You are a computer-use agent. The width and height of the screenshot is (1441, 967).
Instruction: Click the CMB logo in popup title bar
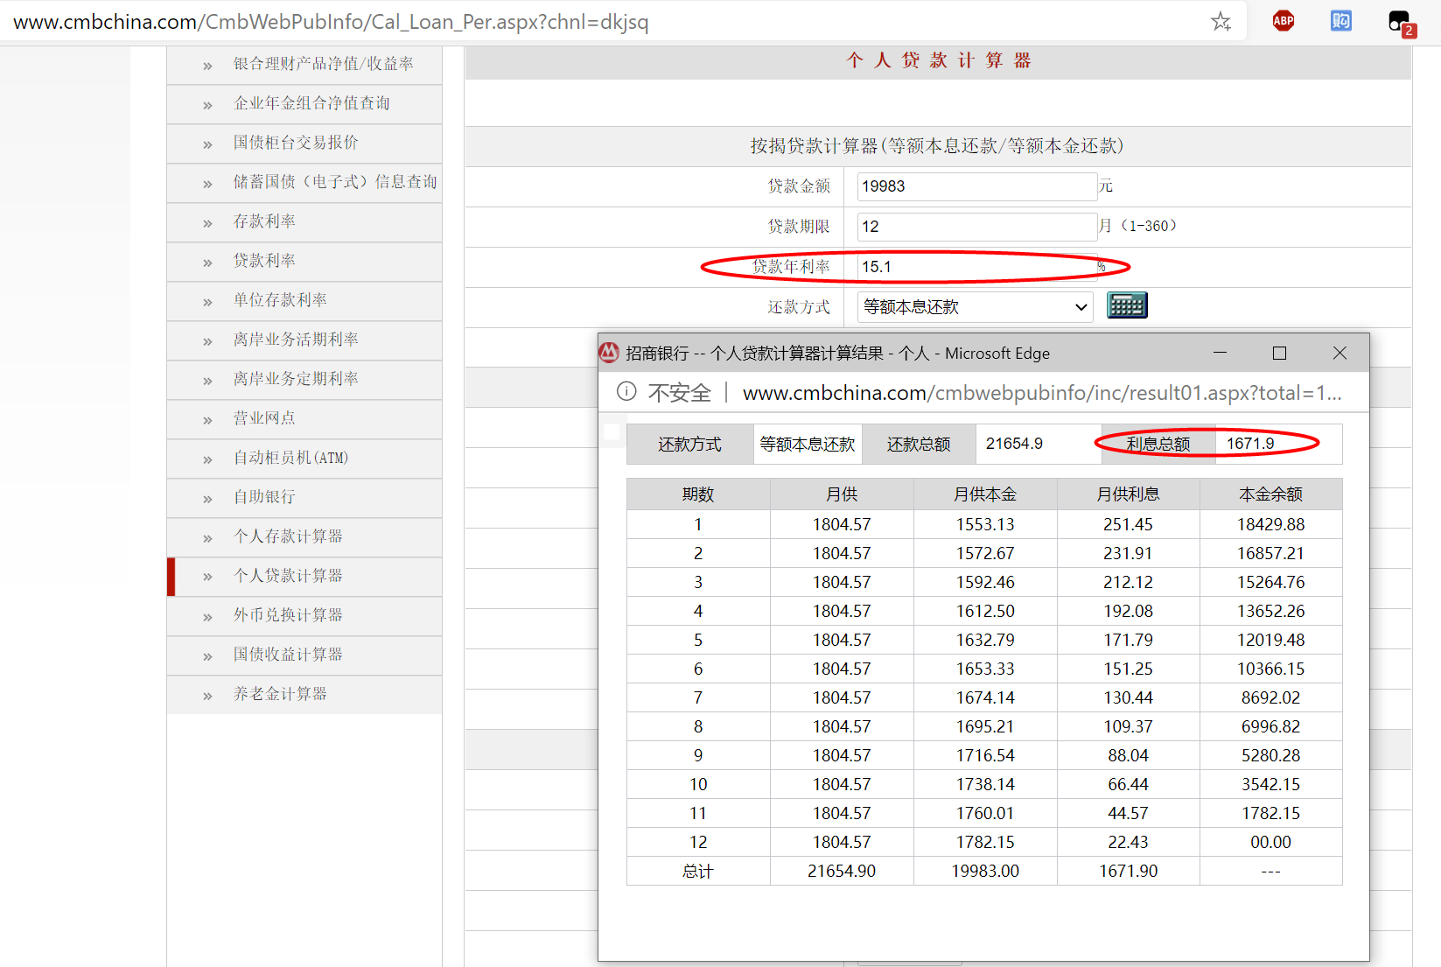pos(609,353)
